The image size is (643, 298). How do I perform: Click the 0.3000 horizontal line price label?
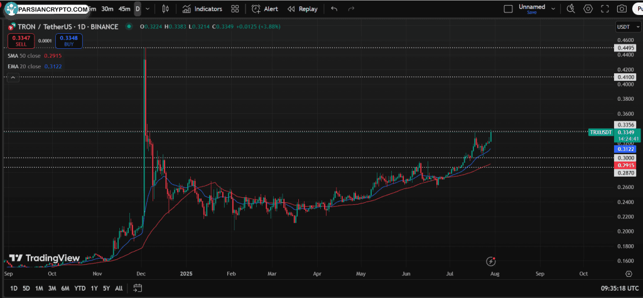625,158
